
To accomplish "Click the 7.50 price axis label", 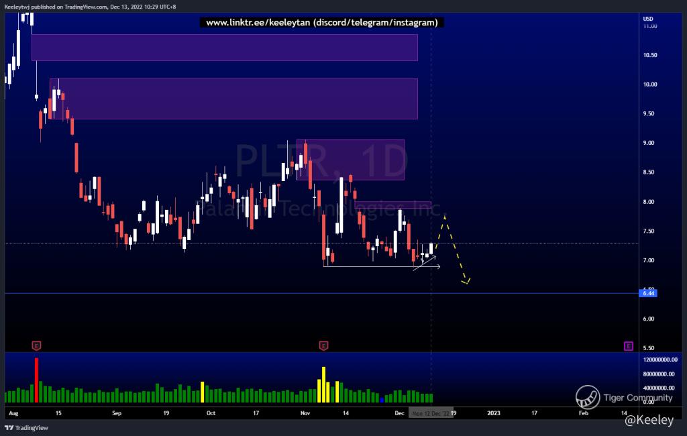I will 649,231.
